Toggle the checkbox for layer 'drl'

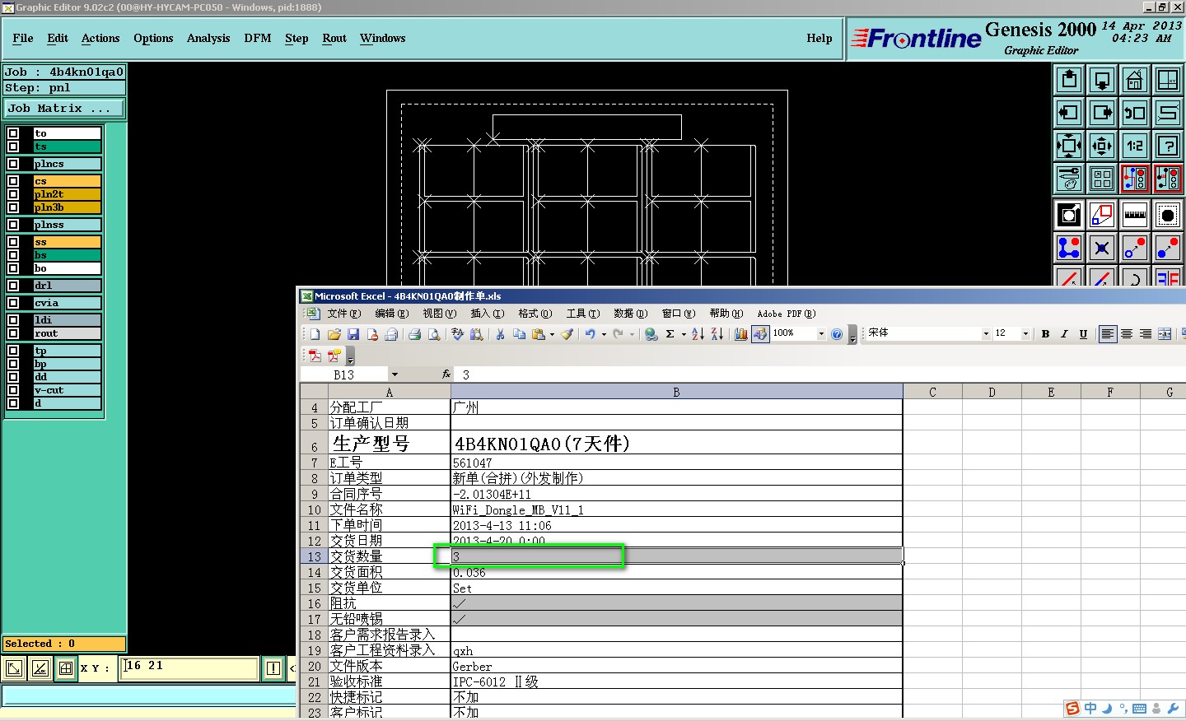13,286
